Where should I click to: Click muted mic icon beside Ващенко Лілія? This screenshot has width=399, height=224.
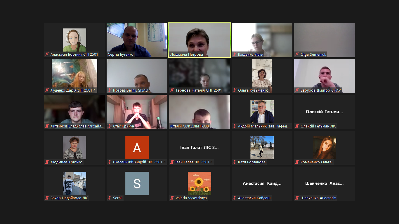[234, 55]
